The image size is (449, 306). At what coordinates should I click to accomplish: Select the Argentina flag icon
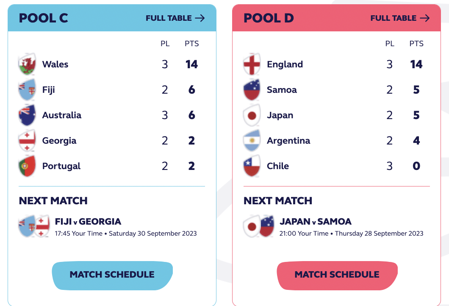[252, 140]
